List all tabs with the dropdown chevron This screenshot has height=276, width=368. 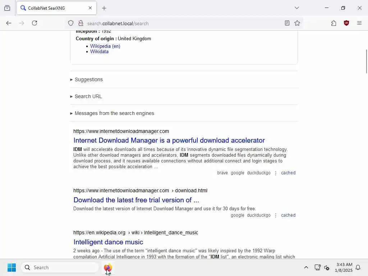point(297,8)
